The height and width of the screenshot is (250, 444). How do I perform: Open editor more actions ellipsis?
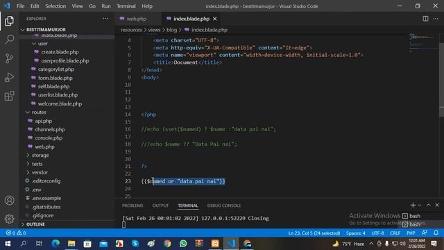point(436,19)
